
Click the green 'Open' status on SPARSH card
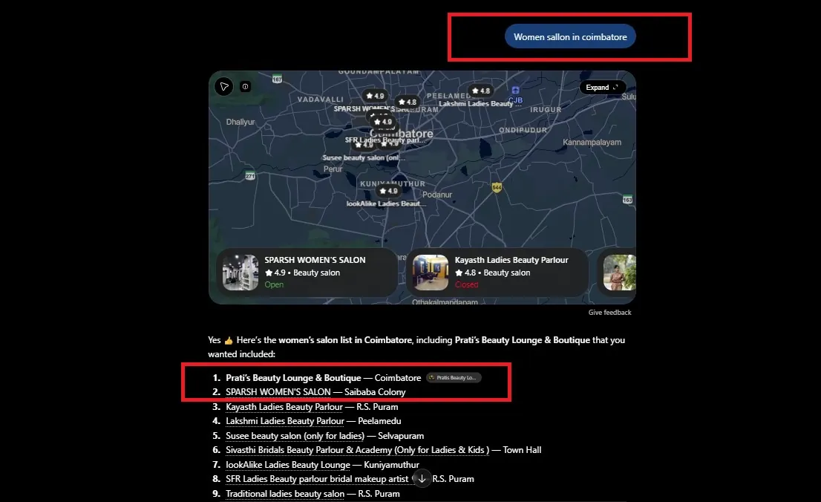(x=274, y=284)
